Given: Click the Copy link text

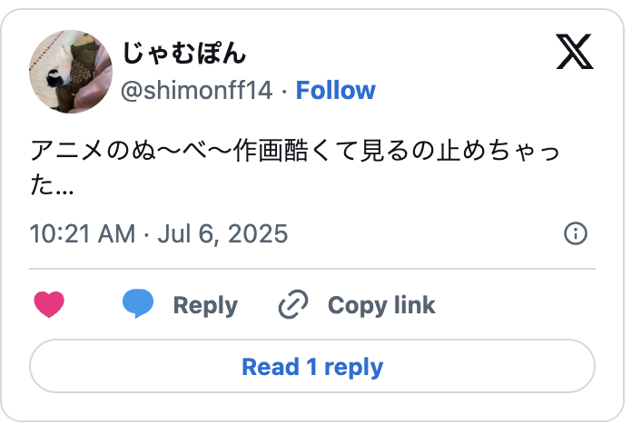Looking at the screenshot, I should 380,305.
